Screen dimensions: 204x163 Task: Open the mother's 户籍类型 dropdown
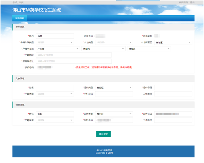pos(55,120)
